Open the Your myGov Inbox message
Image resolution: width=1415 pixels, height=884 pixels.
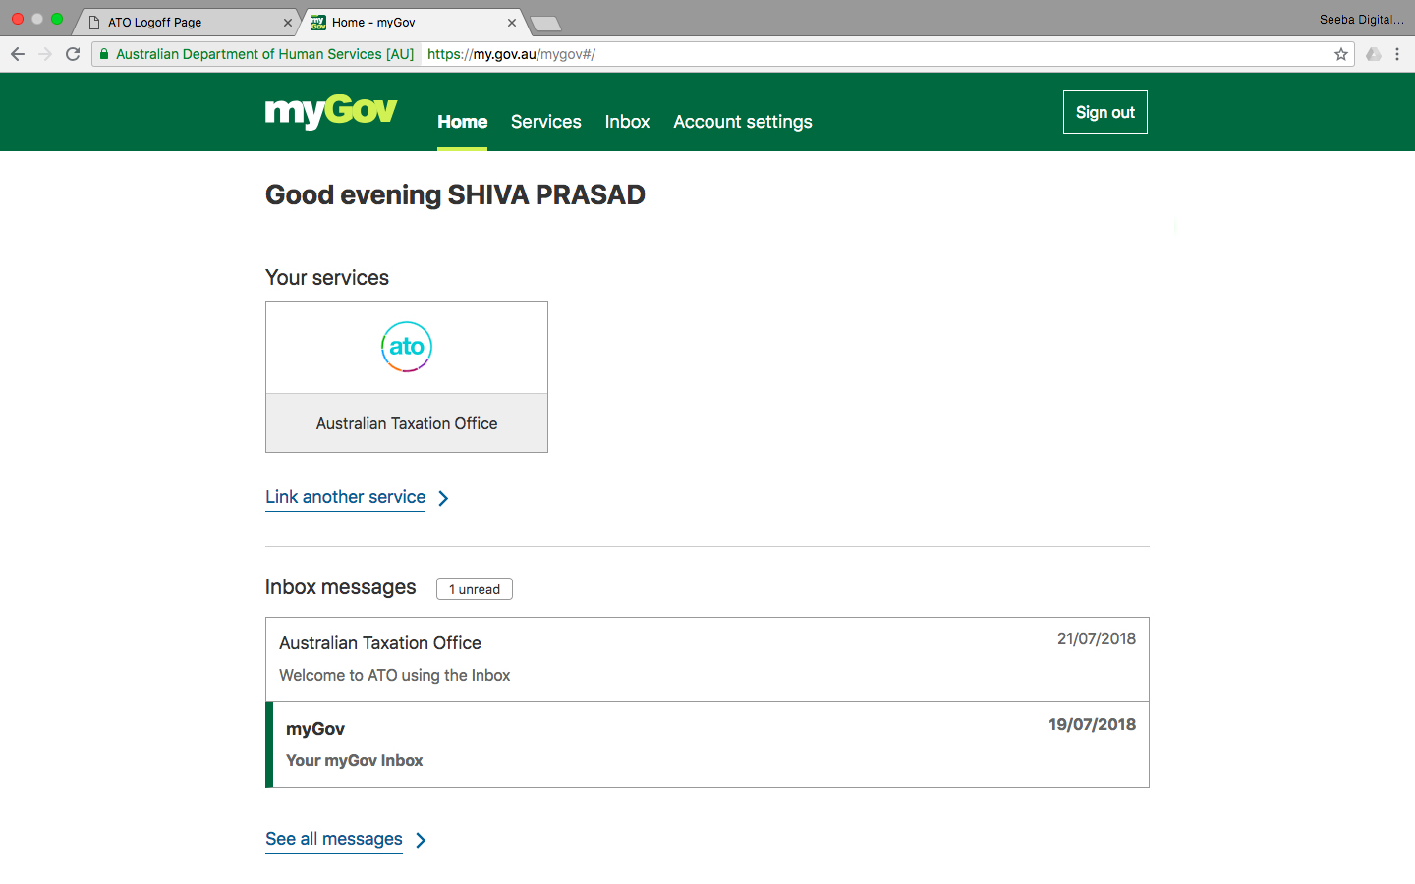coord(707,745)
